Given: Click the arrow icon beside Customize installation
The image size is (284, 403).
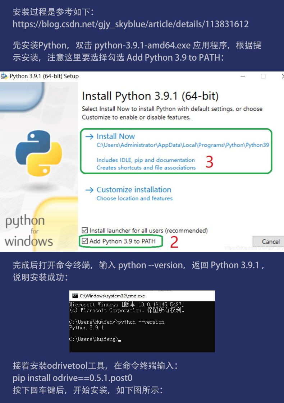Looking at the screenshot, I should pos(89,190).
